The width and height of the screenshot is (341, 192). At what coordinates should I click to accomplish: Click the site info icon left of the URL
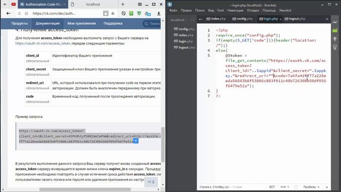[26, 13]
